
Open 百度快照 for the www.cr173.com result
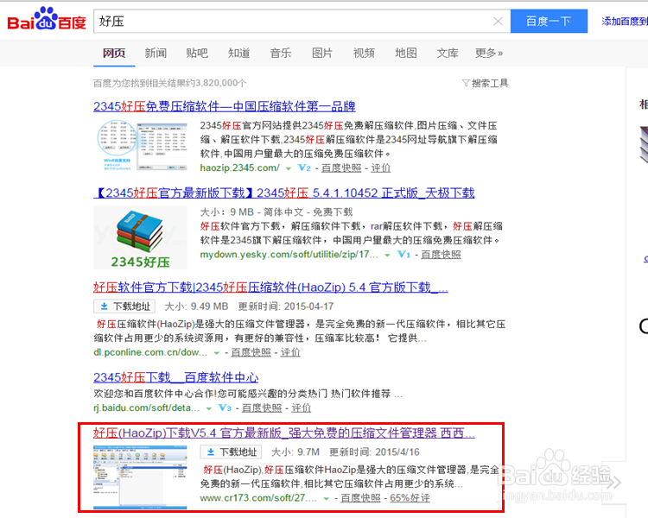click(360, 498)
